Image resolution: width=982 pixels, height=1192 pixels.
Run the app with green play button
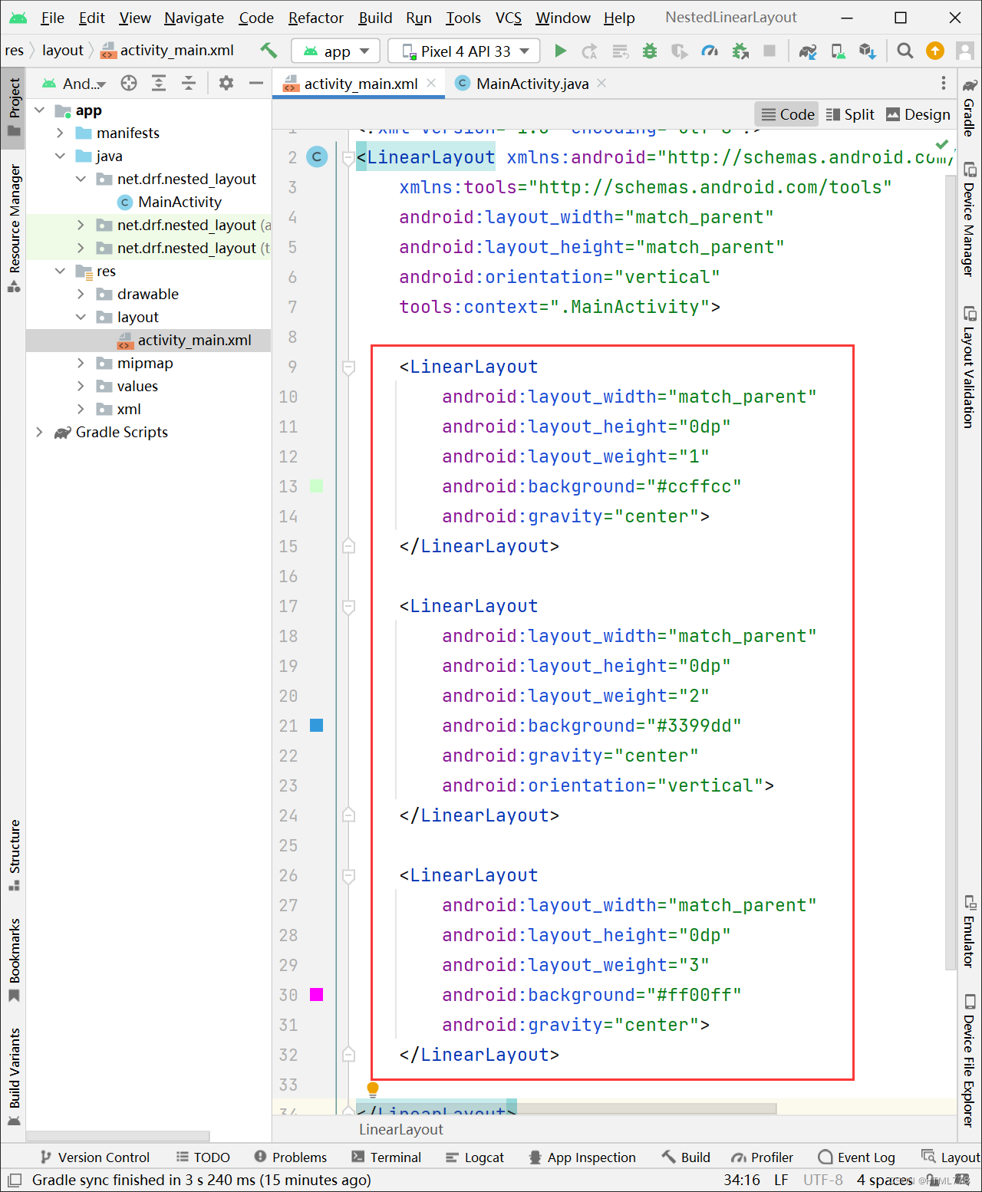(x=560, y=51)
